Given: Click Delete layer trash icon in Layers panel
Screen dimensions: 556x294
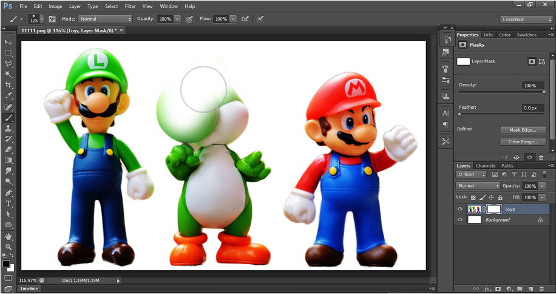Looking at the screenshot, I should click(x=541, y=289).
